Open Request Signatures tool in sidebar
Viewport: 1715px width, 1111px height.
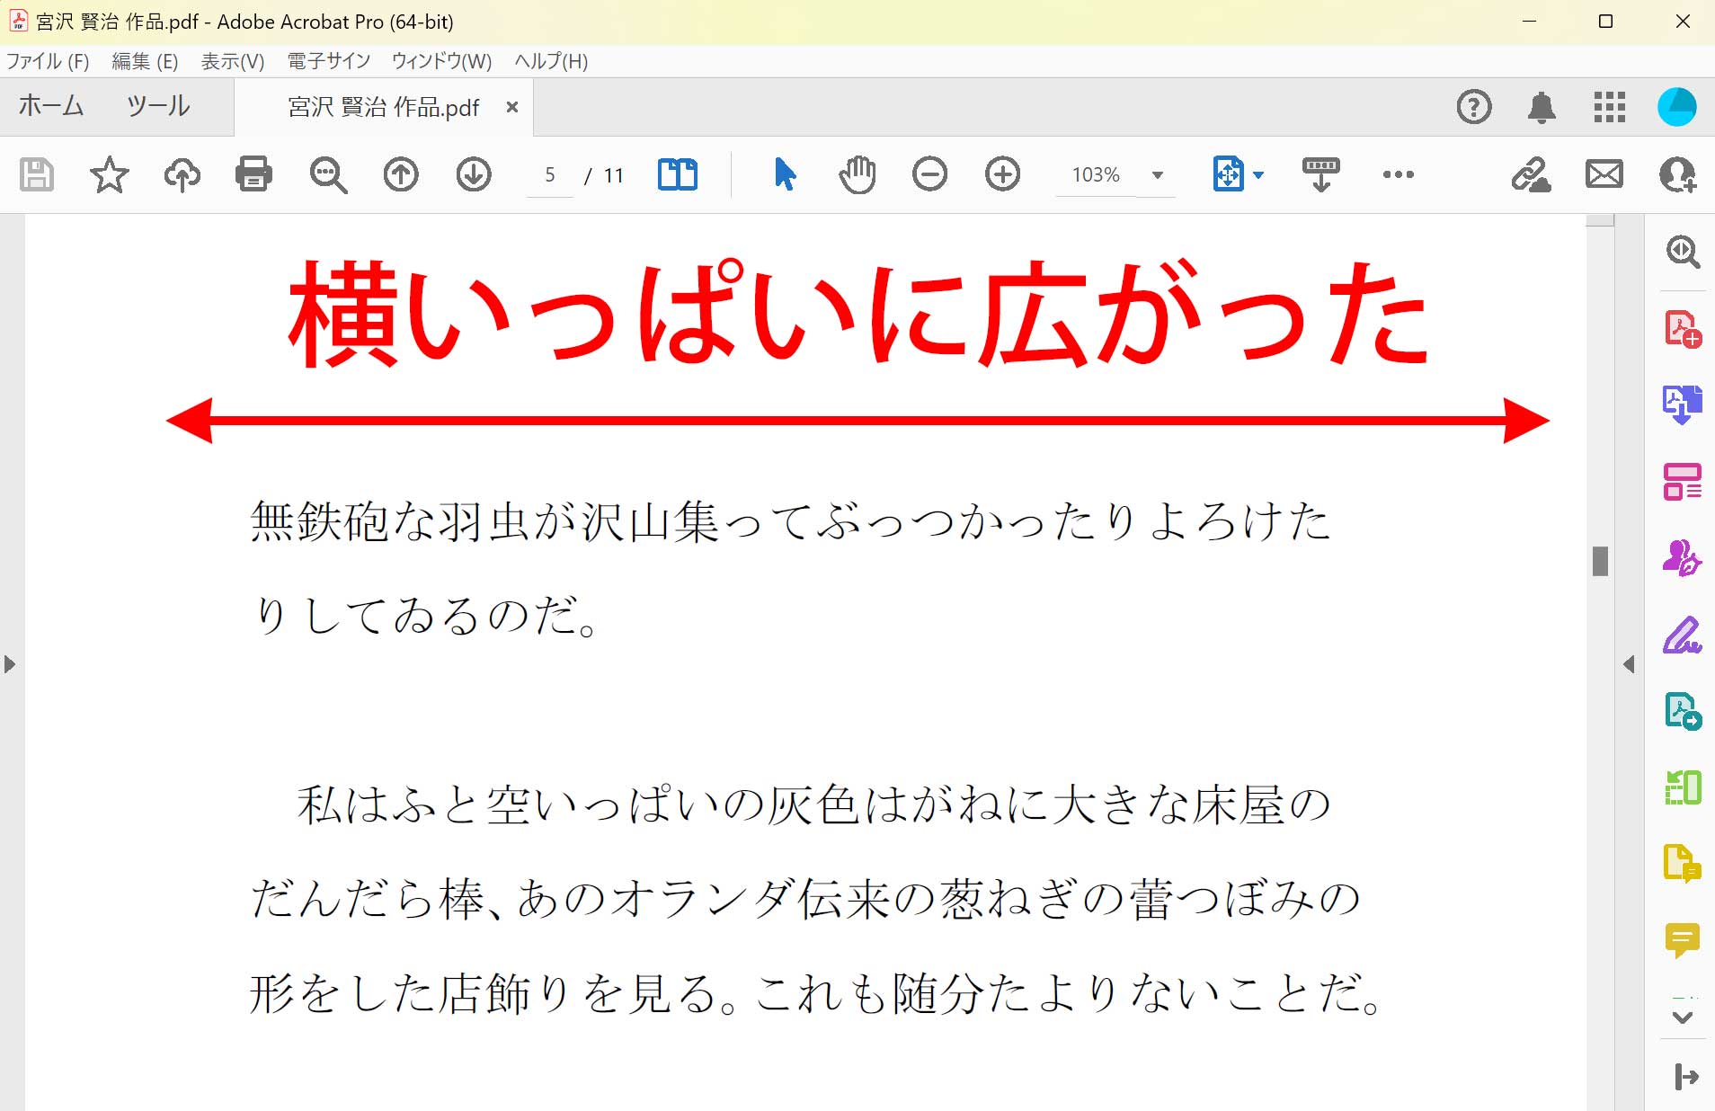pyautogui.click(x=1683, y=558)
